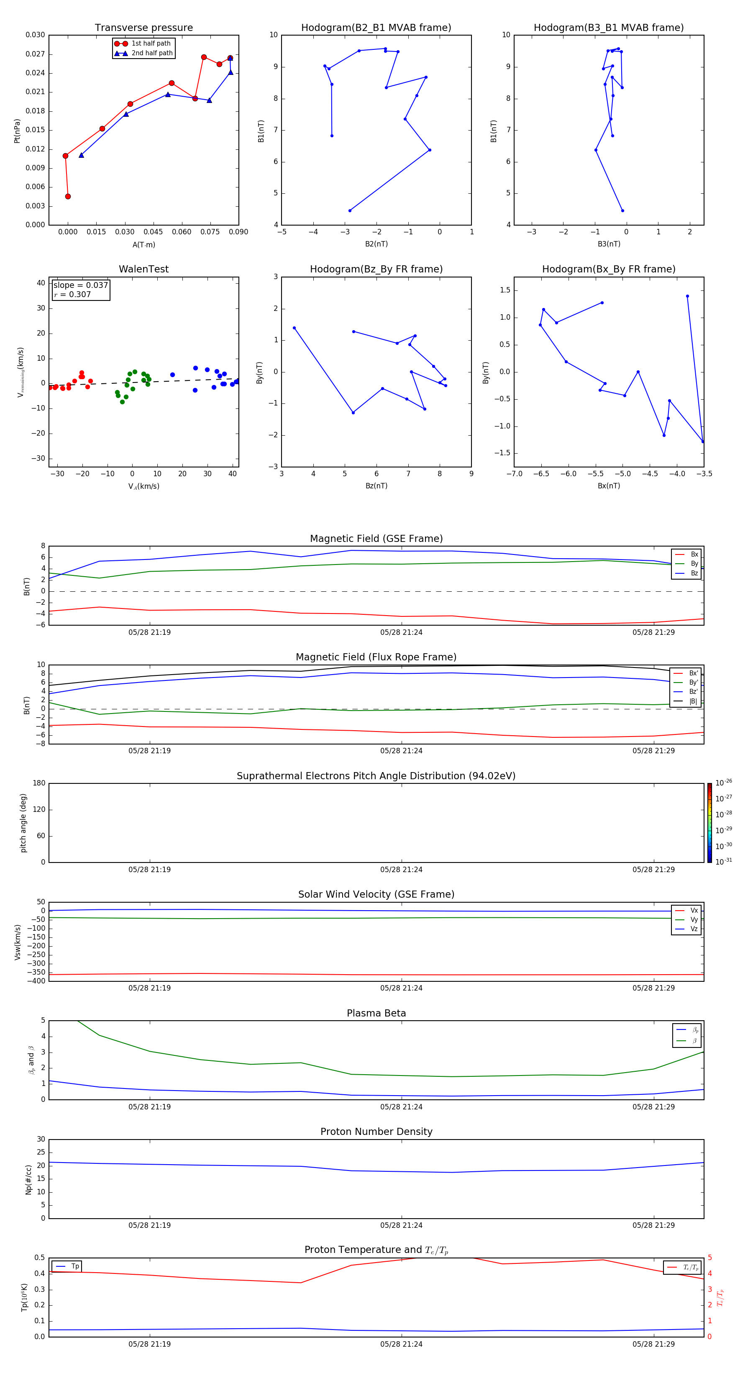Click '05/28 21:24' under GSE magnetic field panel
753x1381 pixels.
[x=402, y=632]
